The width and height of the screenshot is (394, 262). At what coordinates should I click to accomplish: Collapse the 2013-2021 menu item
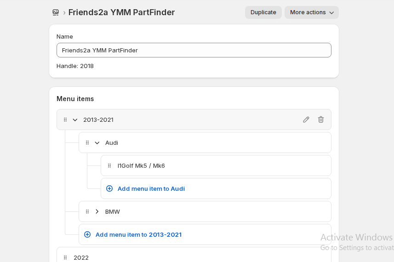click(75, 120)
